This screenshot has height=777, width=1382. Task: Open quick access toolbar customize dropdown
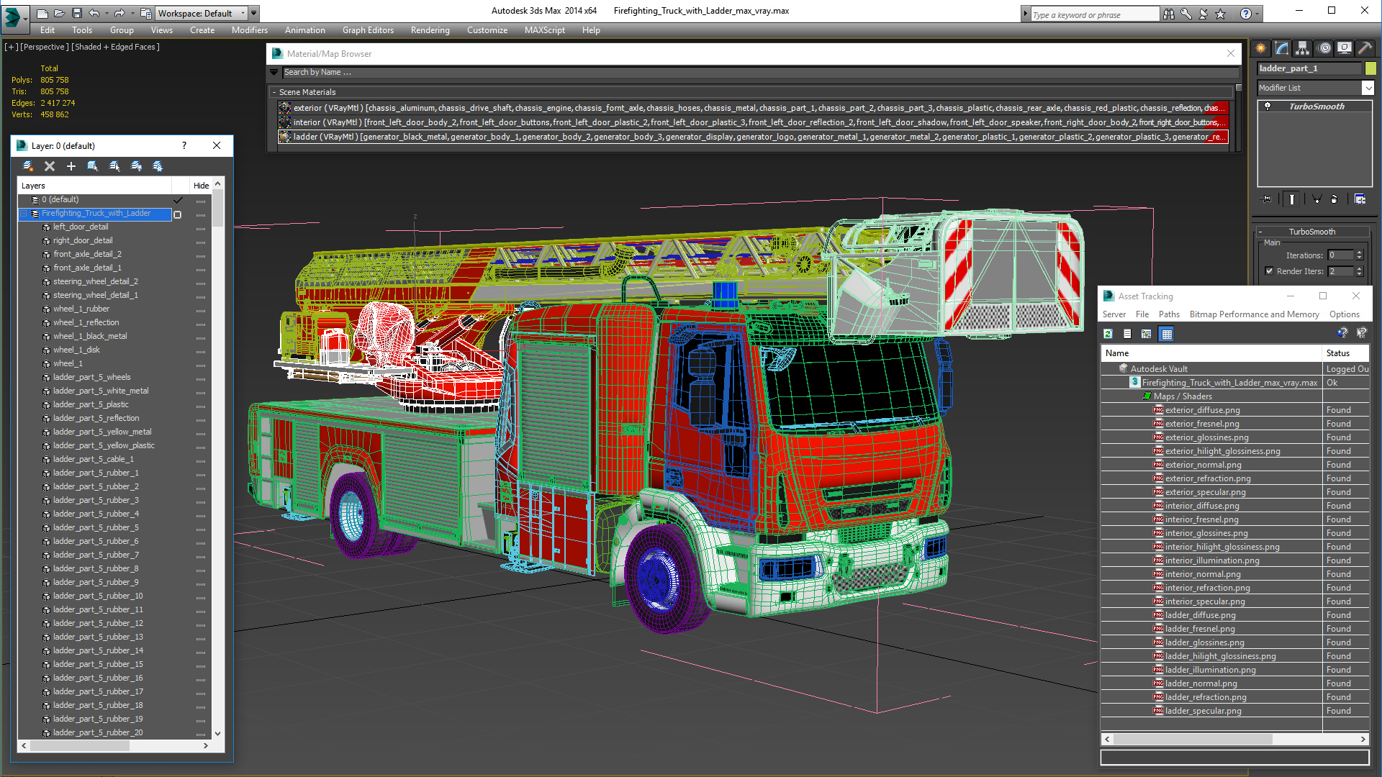coord(254,13)
